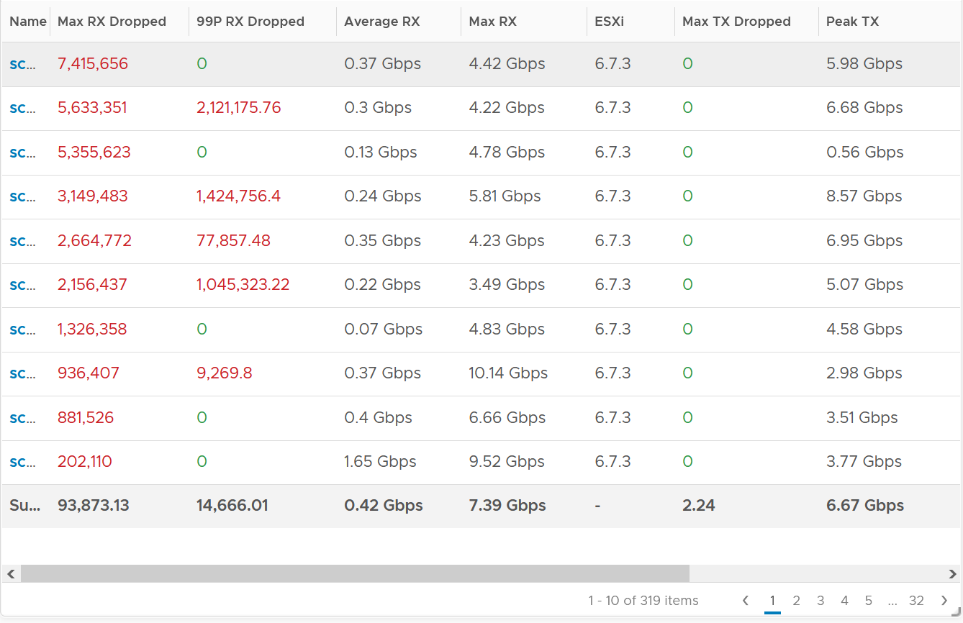The height and width of the screenshot is (623, 963).
Task: Jump to page 32
Action: 916,601
